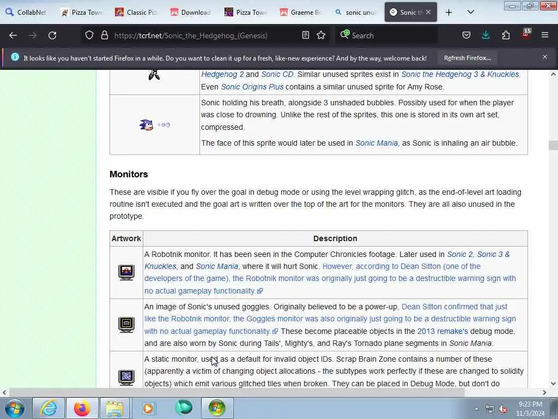The width and height of the screenshot is (558, 419).
Task: Open Dean Sitton confirmed external link
Action: coord(330,319)
